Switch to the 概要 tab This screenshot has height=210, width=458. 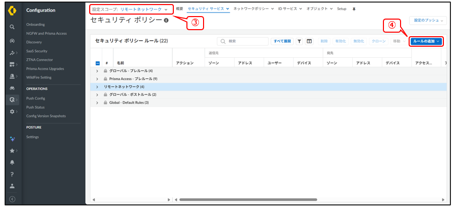click(x=180, y=9)
